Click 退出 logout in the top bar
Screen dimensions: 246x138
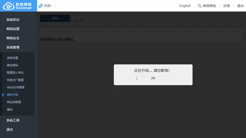pyautogui.click(x=240, y=6)
